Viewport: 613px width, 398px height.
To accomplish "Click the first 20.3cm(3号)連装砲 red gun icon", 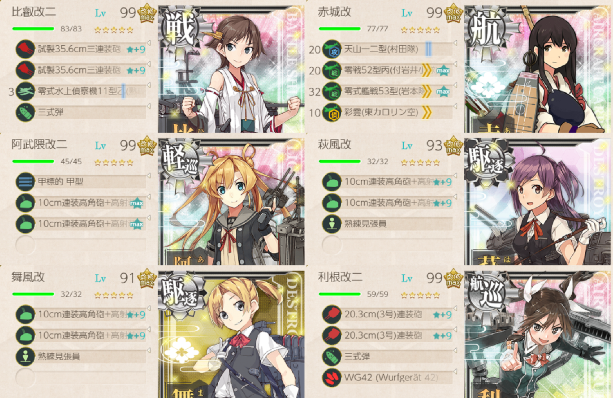I will point(332,314).
